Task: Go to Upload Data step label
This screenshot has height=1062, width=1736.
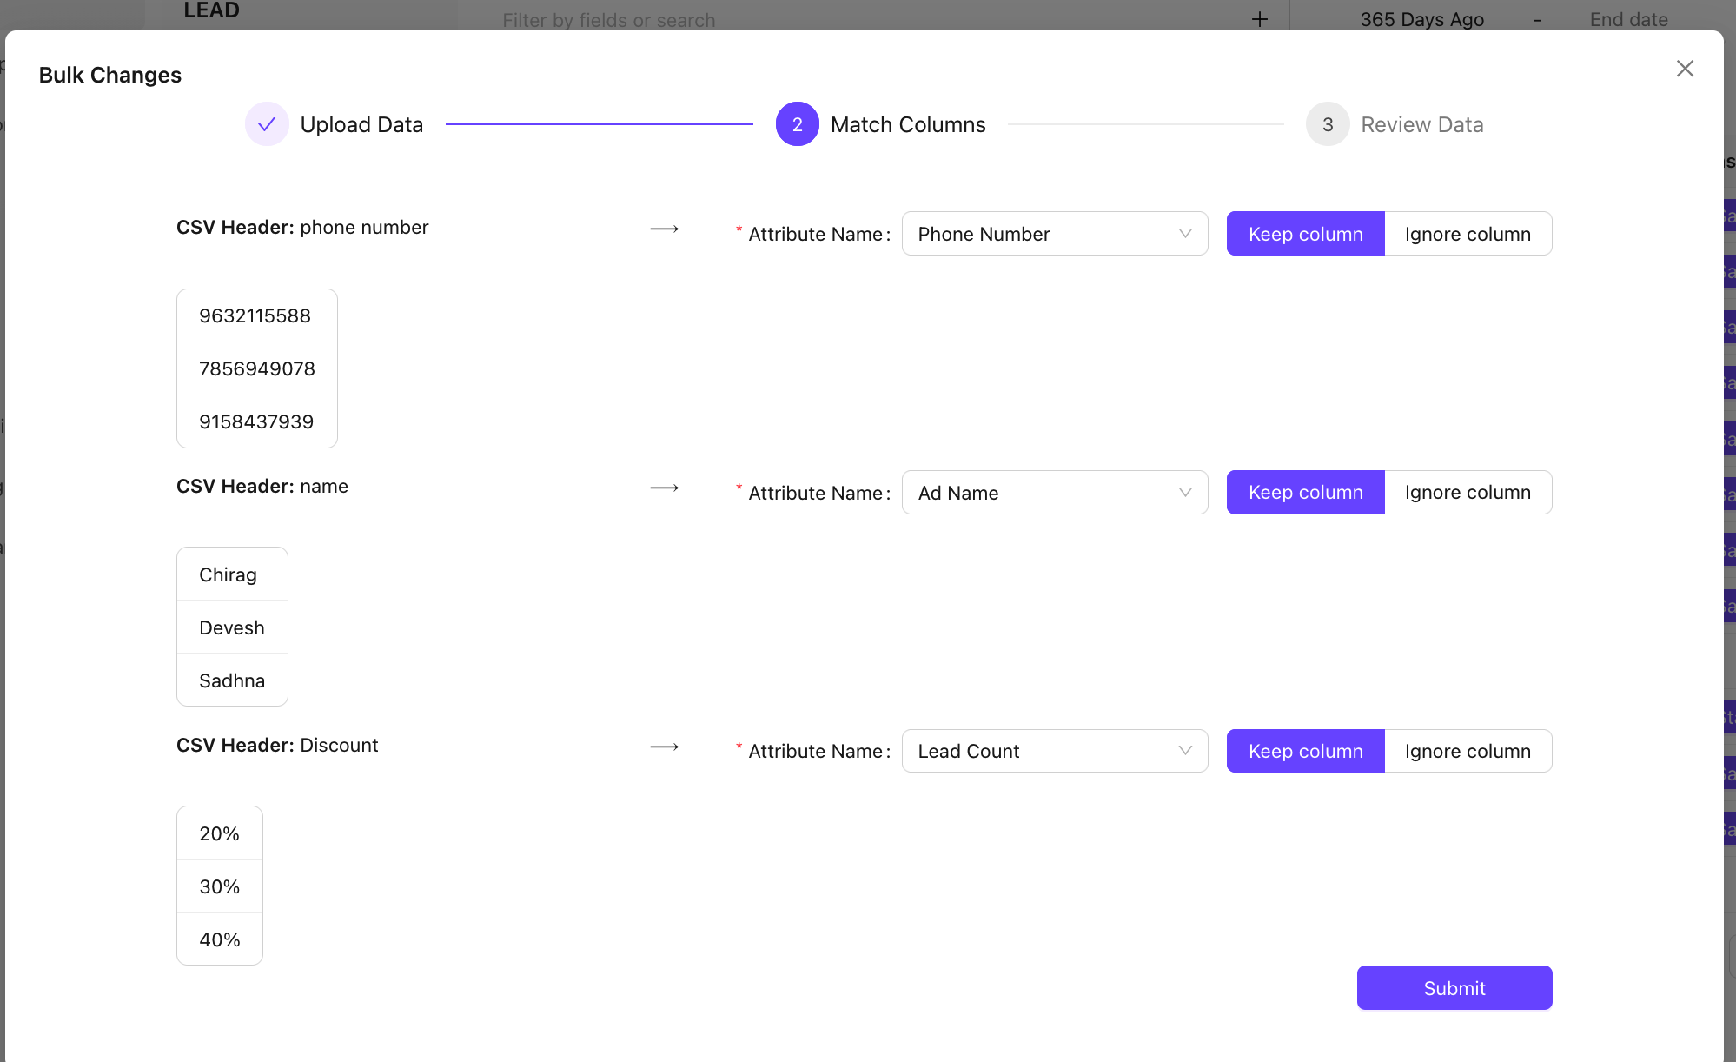Action: coord(361,124)
